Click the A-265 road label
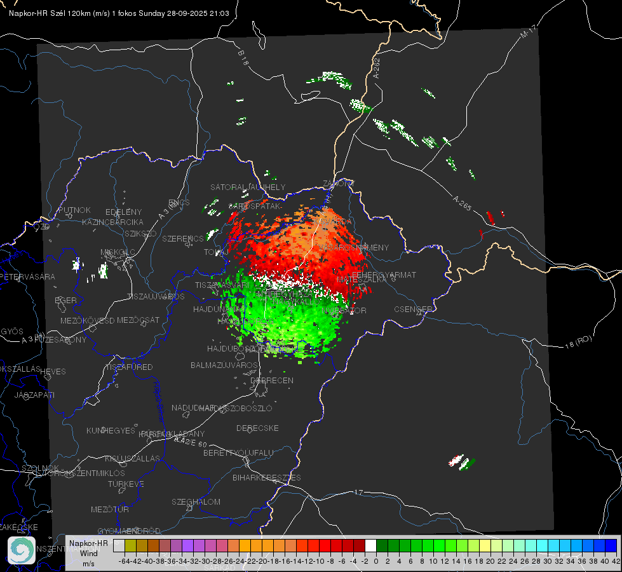Image resolution: width=622 pixels, height=572 pixels. point(462,203)
